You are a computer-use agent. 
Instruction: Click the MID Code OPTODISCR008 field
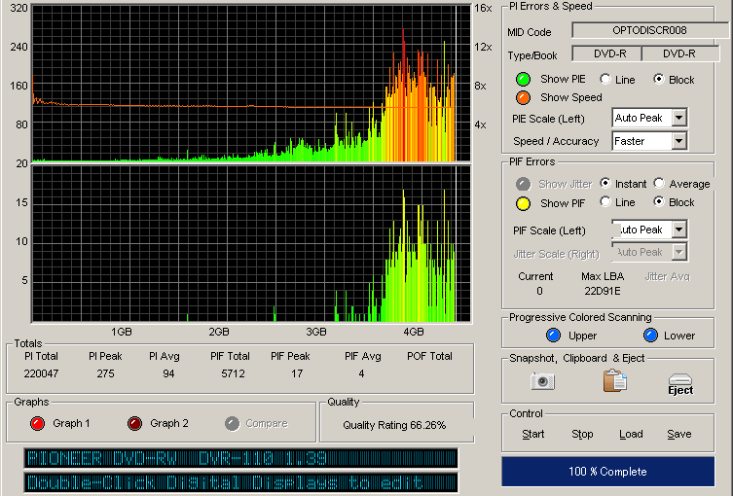[649, 30]
